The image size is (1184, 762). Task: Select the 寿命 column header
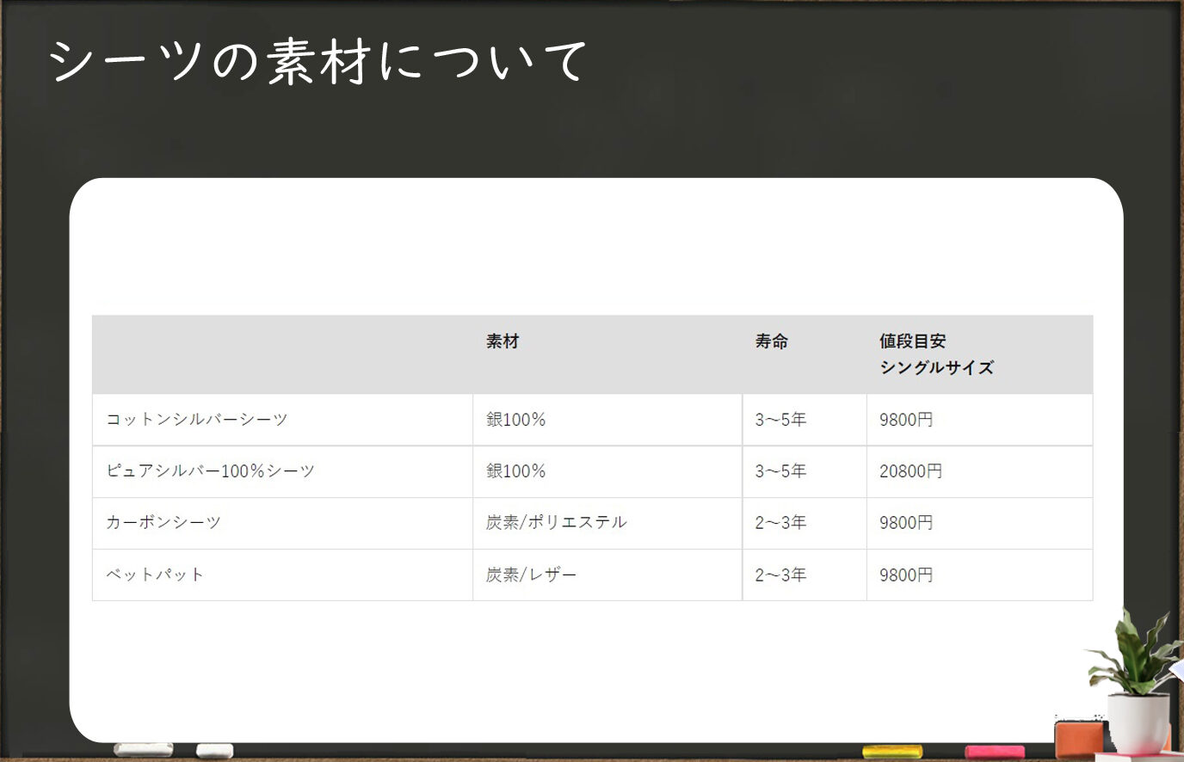pos(771,341)
